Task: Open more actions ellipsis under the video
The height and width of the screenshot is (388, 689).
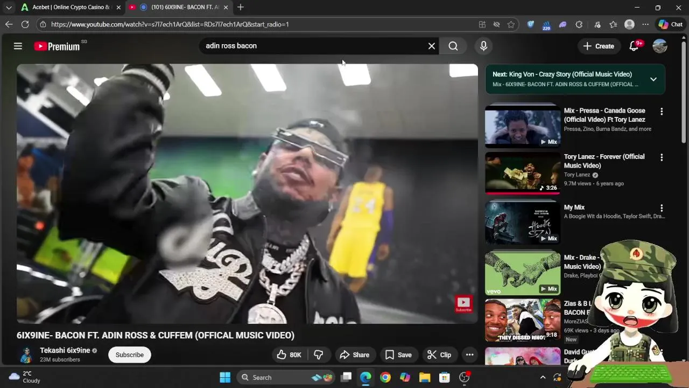Action: (469, 355)
